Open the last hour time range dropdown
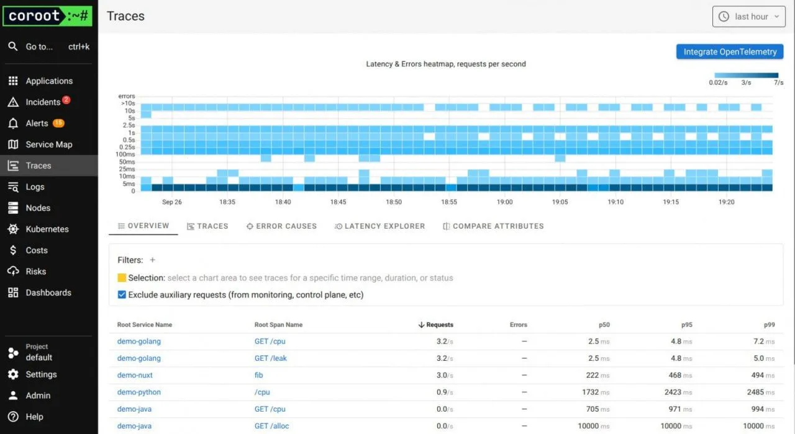 point(749,17)
